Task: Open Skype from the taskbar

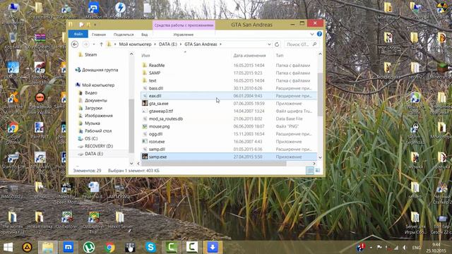Action: (150, 248)
